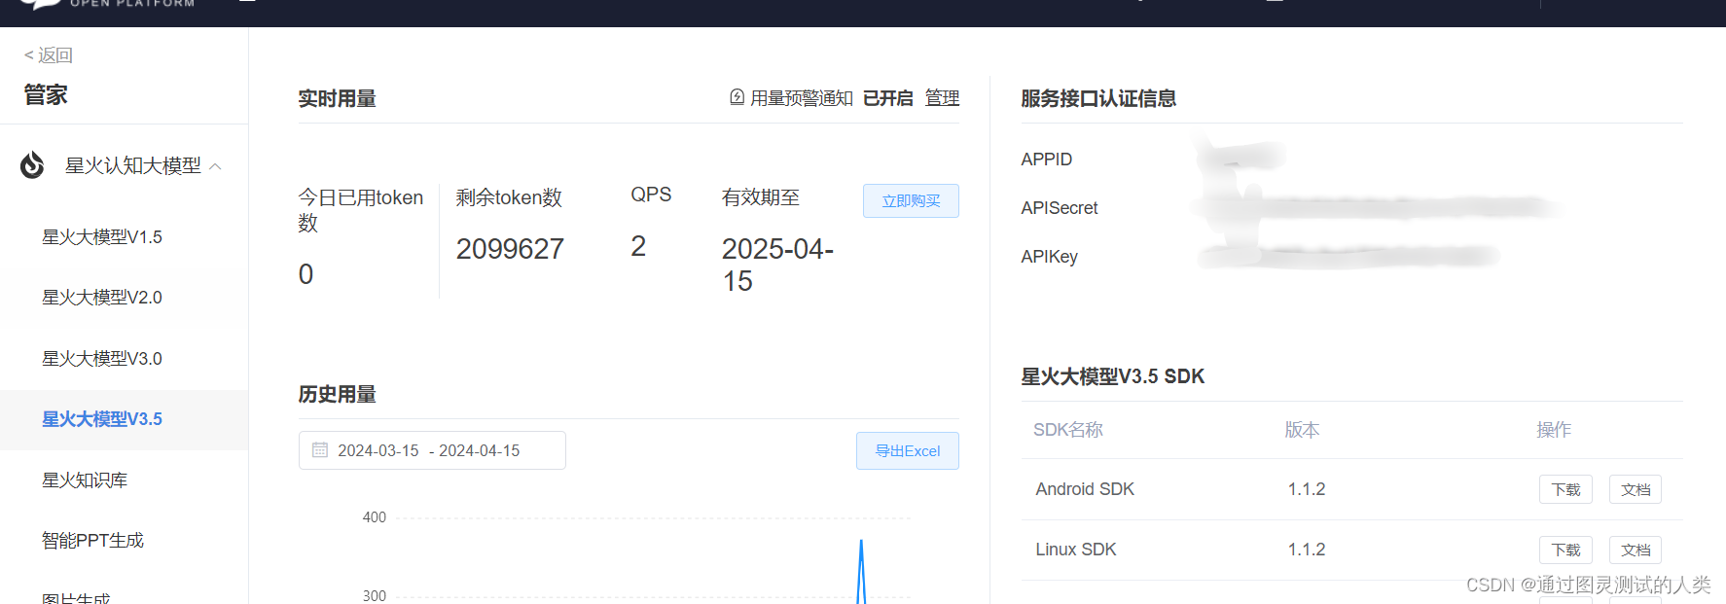Click the calendar icon in date range field

(320, 450)
